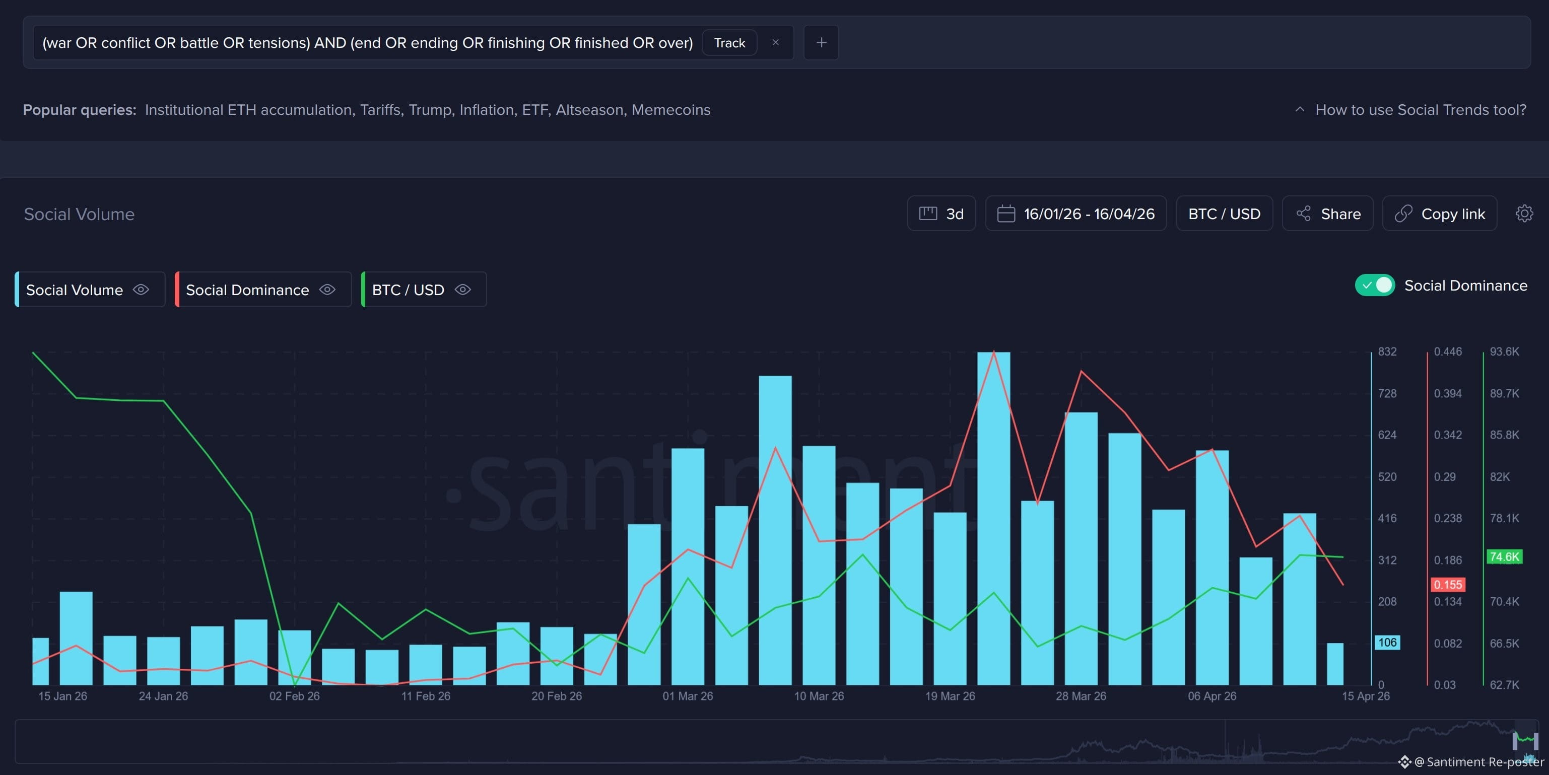Hide the BTC / USD series eye icon
Screen dimensions: 1549x775
(x=462, y=290)
